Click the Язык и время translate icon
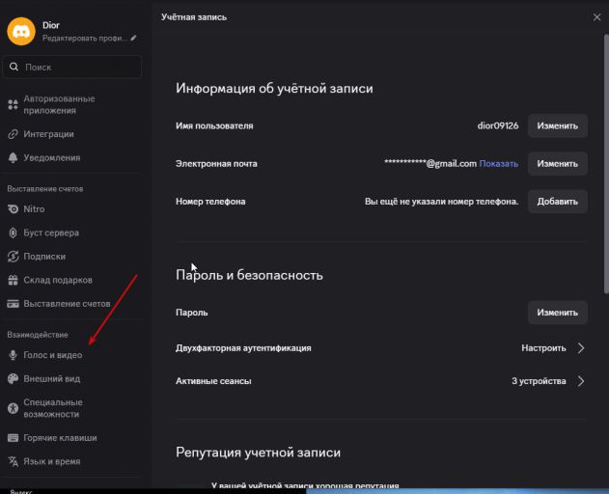The image size is (609, 494). pos(13,461)
